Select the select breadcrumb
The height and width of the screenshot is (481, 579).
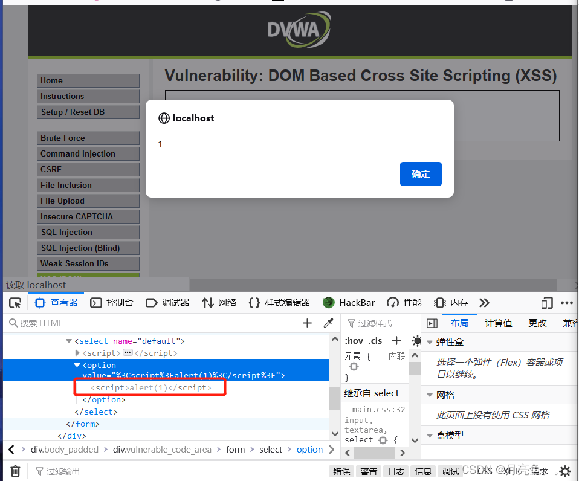pyautogui.click(x=271, y=450)
